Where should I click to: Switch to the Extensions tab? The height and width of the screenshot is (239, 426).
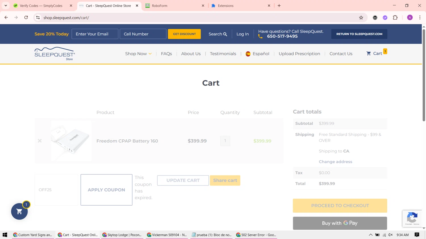(x=241, y=6)
